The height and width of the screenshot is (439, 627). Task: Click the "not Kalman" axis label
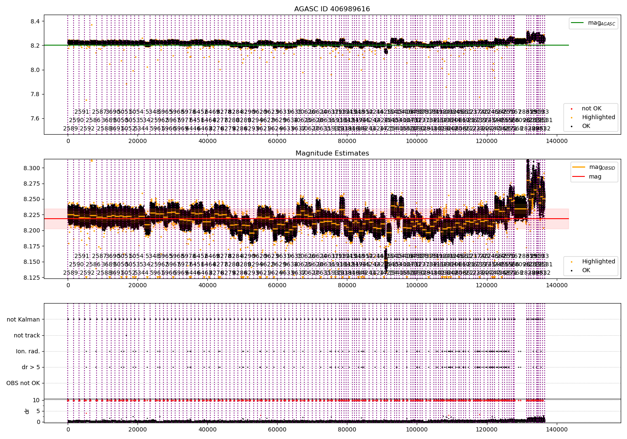click(x=23, y=320)
